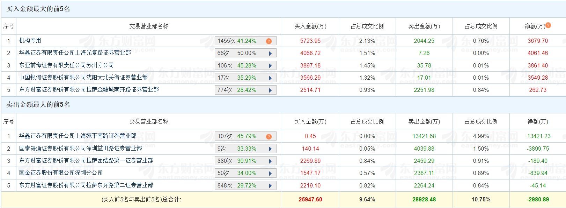566x208 pixels.
Task: Click the sell amount "7.26"
Action: [x=424, y=53]
